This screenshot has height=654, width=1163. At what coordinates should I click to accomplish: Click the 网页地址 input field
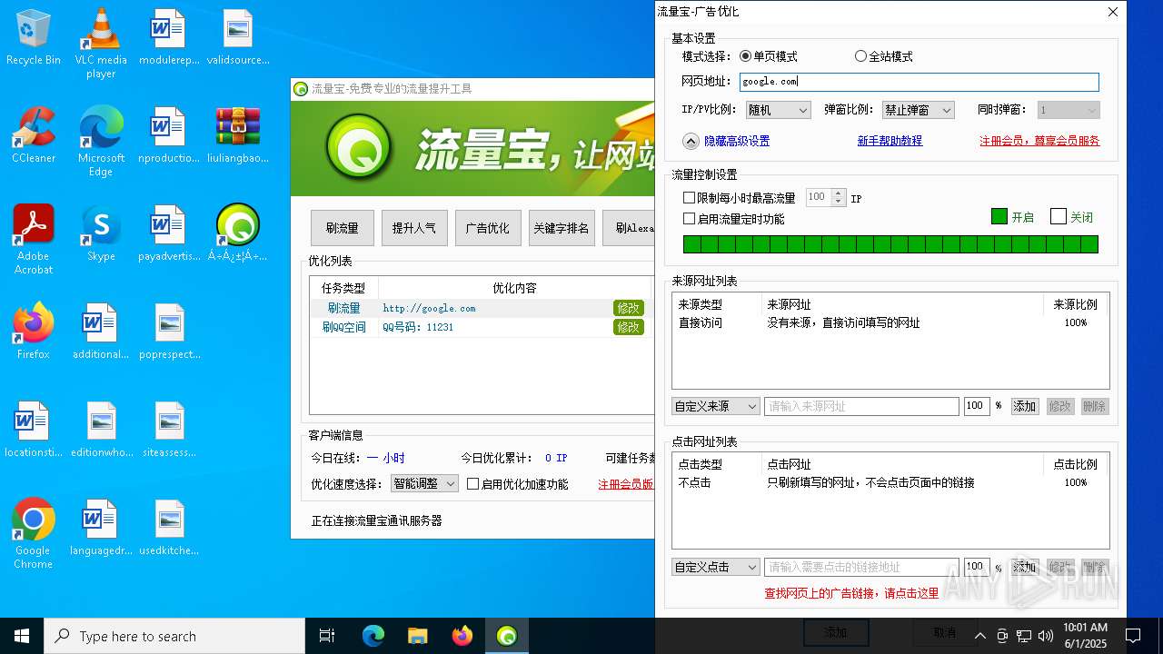919,82
